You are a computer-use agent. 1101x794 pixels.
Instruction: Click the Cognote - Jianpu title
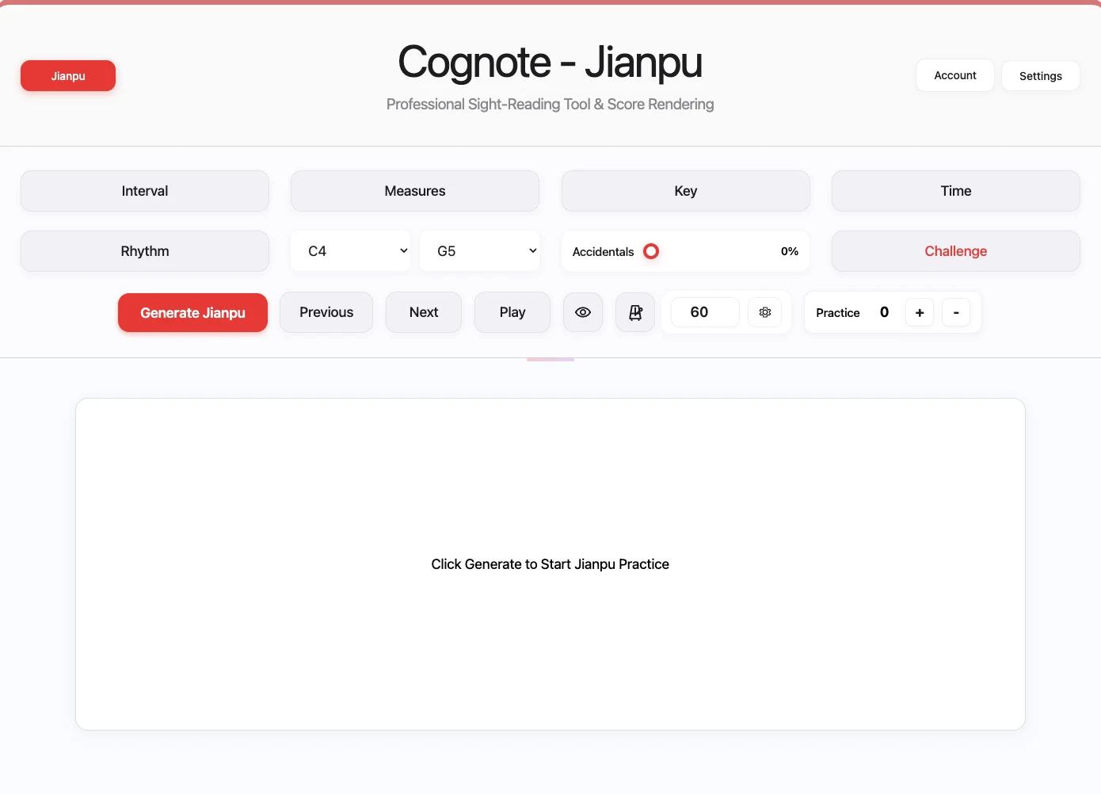[x=550, y=63]
